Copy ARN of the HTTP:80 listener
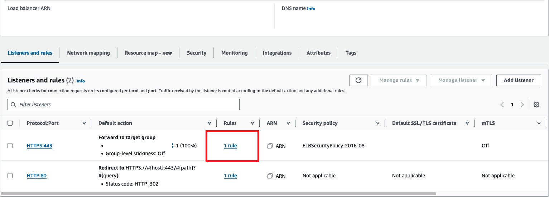The image size is (549, 197). tap(270, 176)
